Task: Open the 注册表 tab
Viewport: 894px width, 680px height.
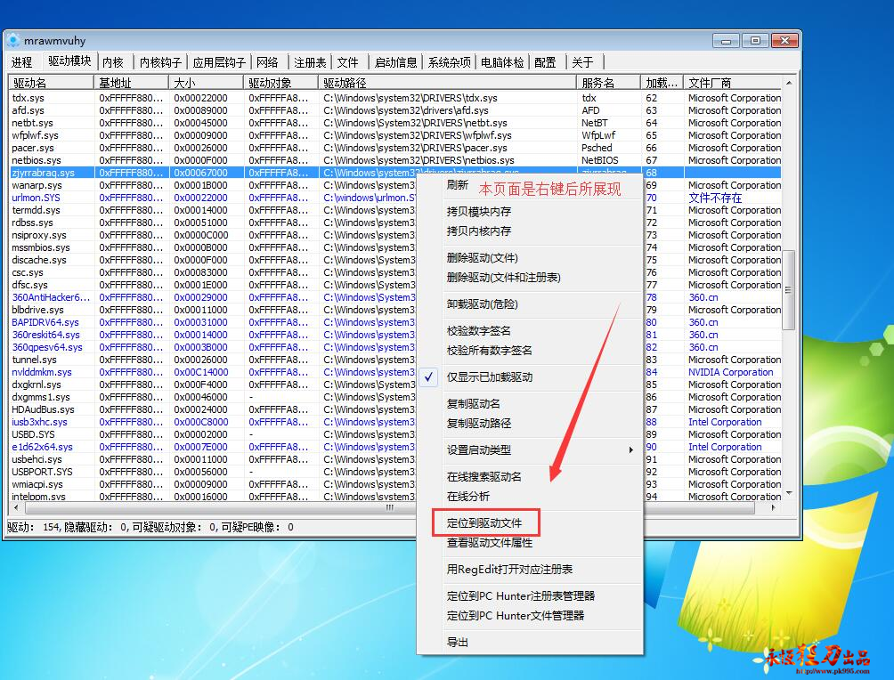Action: coord(310,62)
